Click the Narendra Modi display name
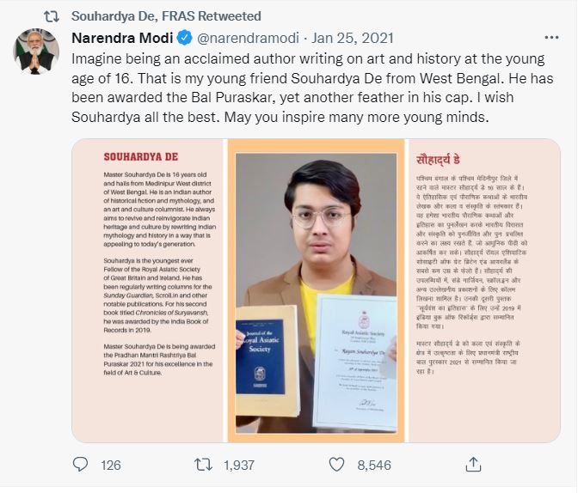Viewport: 578px width, 493px height. pos(123,39)
